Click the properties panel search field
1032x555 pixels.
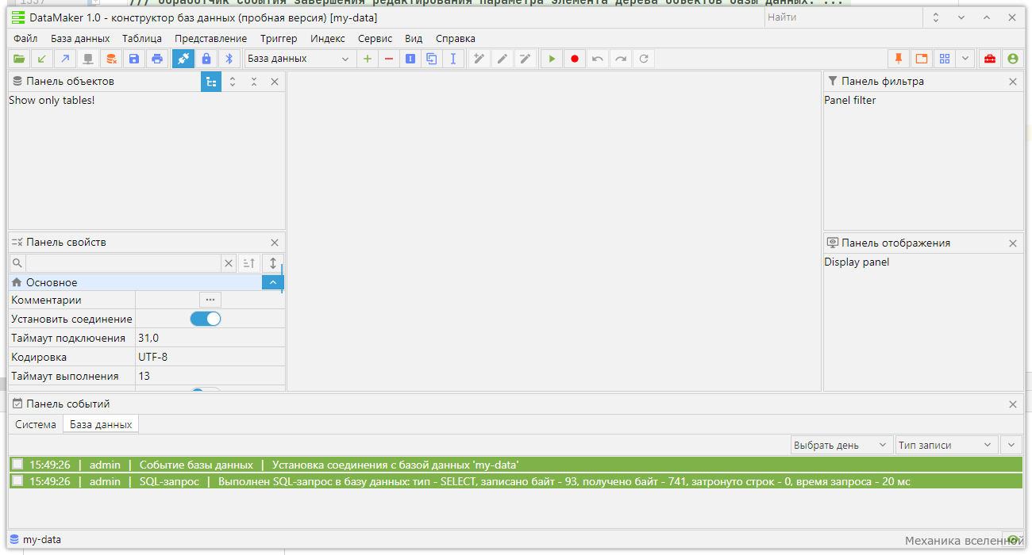click(x=123, y=263)
